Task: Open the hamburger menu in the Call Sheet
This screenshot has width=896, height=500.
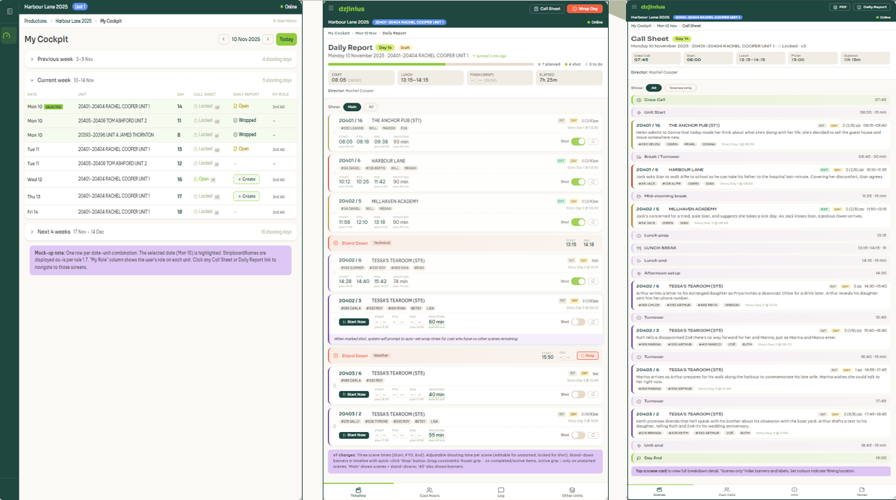Action: click(634, 7)
